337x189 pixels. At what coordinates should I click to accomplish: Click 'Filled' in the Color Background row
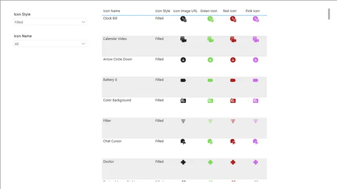pos(160,100)
